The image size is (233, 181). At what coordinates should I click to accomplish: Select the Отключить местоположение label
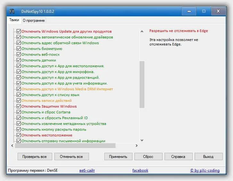pos(47,135)
